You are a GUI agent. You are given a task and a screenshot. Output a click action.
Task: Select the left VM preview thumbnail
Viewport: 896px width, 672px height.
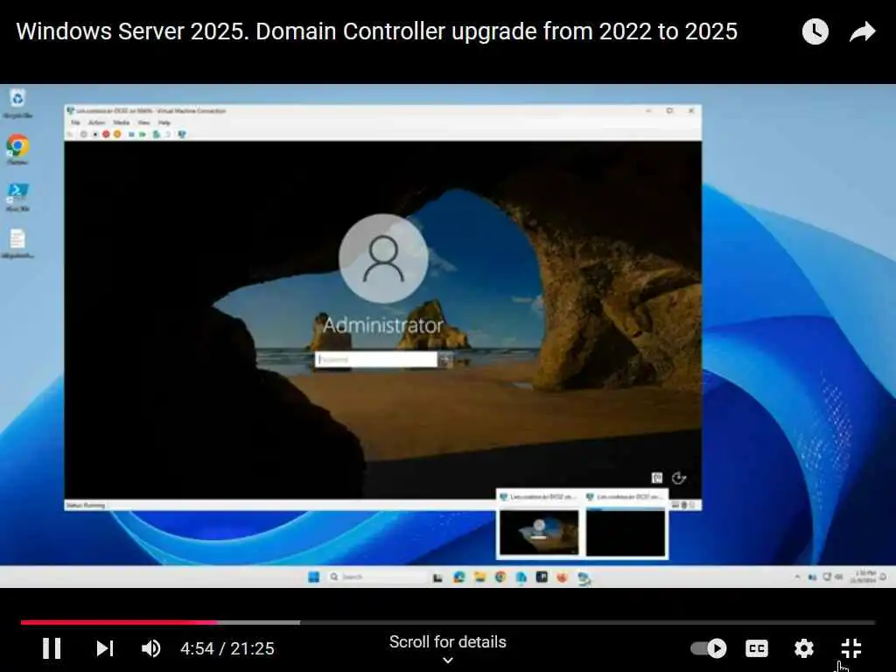(539, 533)
